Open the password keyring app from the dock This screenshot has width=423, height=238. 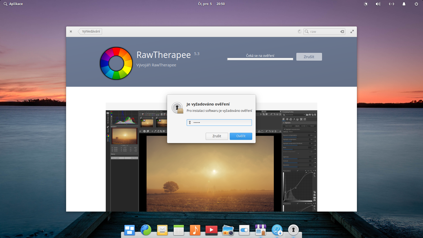[x=293, y=230]
